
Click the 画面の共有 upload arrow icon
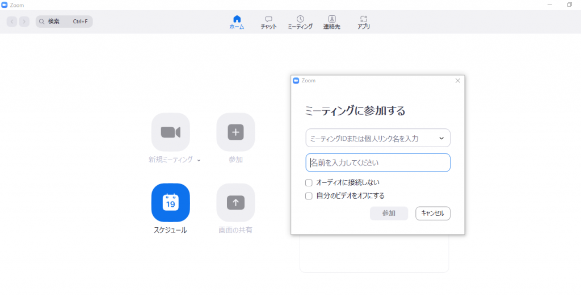tap(235, 202)
